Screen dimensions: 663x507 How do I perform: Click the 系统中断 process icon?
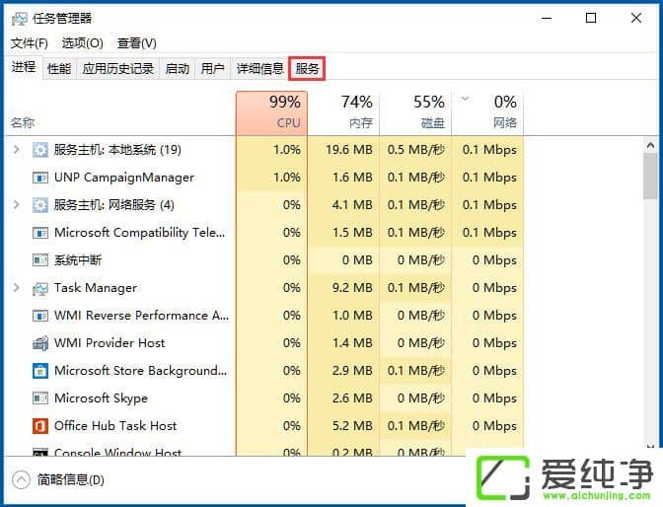(x=40, y=260)
